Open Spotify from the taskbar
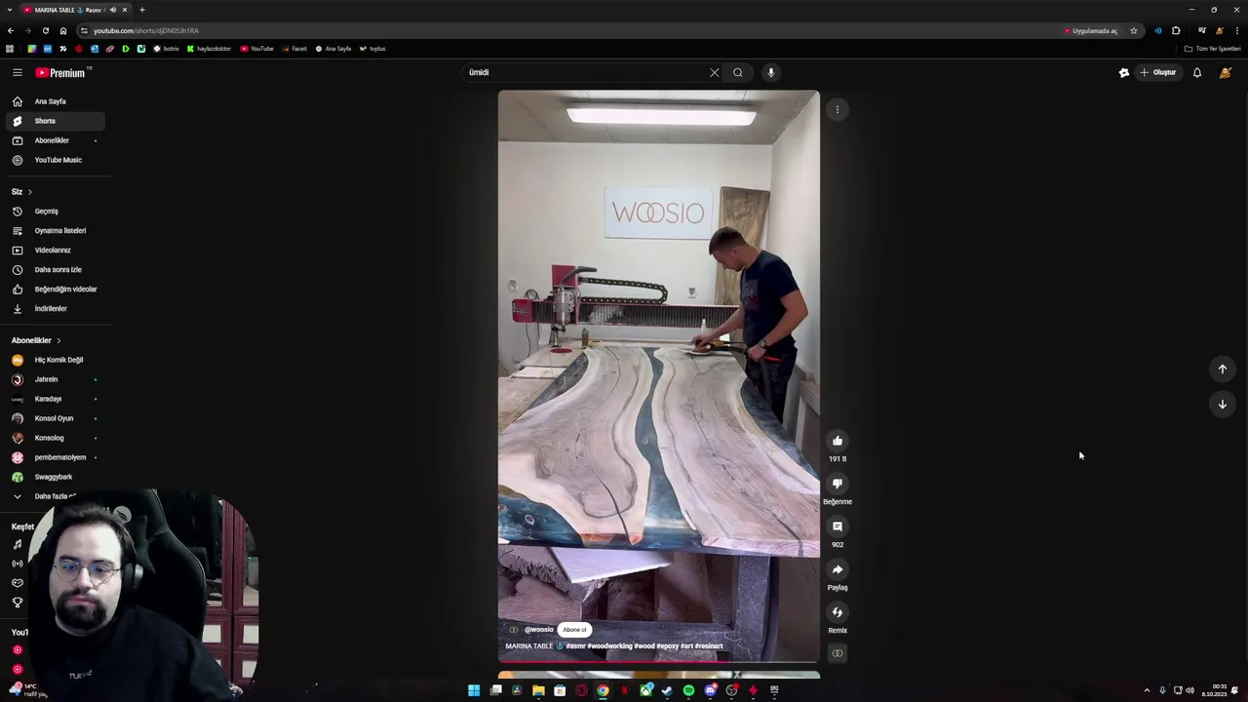This screenshot has width=1248, height=702. pos(688,690)
